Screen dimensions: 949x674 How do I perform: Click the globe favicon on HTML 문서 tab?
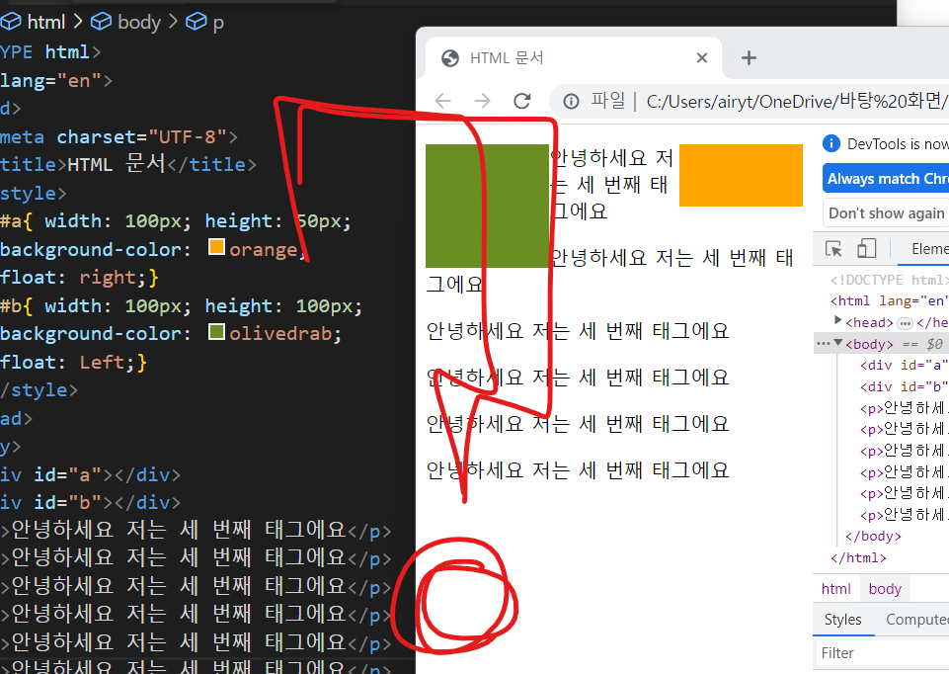[450, 58]
